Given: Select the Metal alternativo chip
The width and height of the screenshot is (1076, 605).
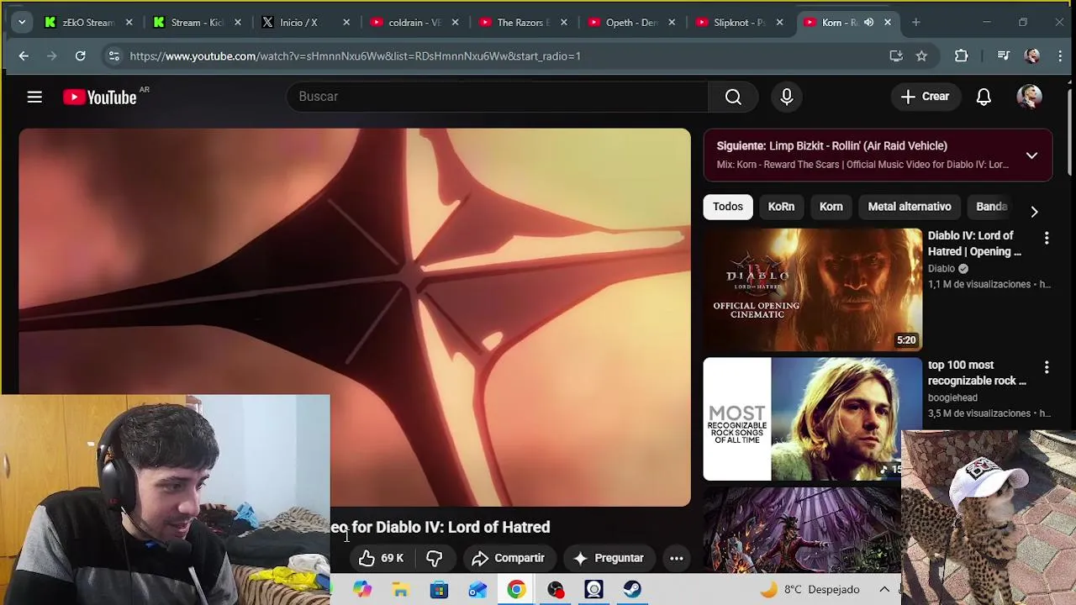Looking at the screenshot, I should coord(910,207).
